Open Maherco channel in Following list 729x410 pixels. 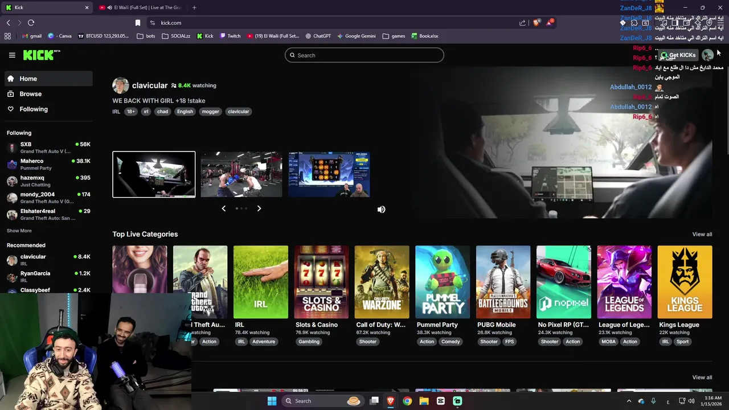point(48,164)
